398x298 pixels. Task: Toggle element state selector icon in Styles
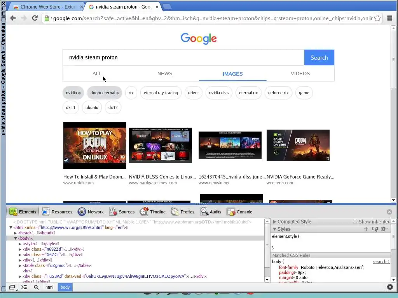375,229
